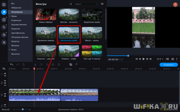This screenshot has height=112, width=180.
Task: Select the Летающие фигуры category
Action: pyautogui.click(x=20, y=37)
